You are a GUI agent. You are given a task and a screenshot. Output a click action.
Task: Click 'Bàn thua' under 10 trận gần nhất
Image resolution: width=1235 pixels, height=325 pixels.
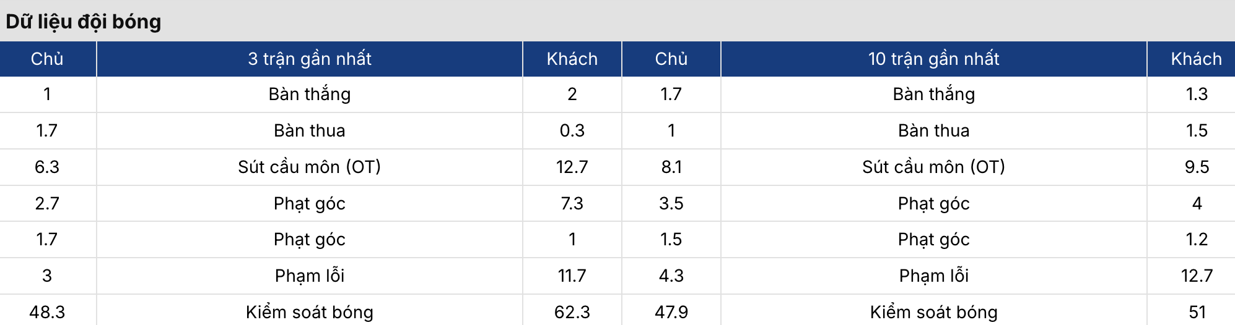(933, 130)
